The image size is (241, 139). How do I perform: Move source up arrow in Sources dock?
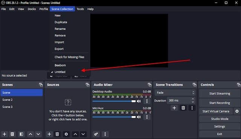75,134
